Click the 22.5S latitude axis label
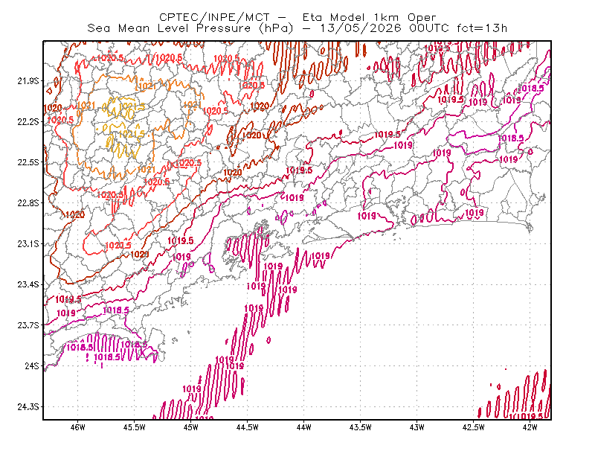Image resolution: width=595 pixels, height=460 pixels. coord(28,162)
